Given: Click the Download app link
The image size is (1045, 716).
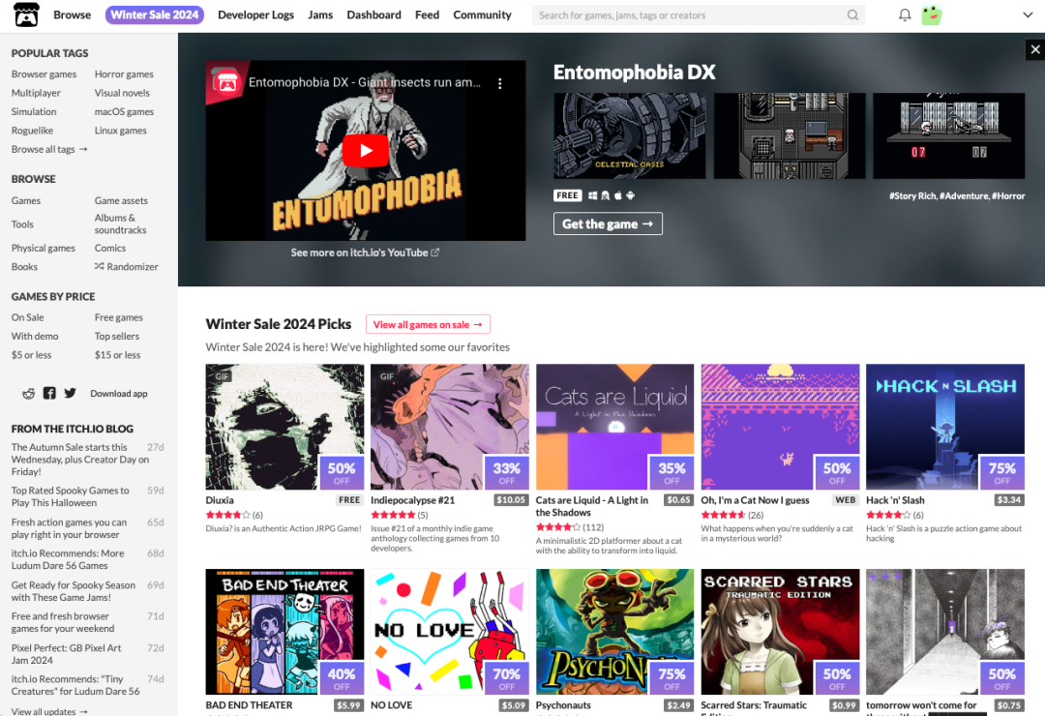Looking at the screenshot, I should 119,394.
